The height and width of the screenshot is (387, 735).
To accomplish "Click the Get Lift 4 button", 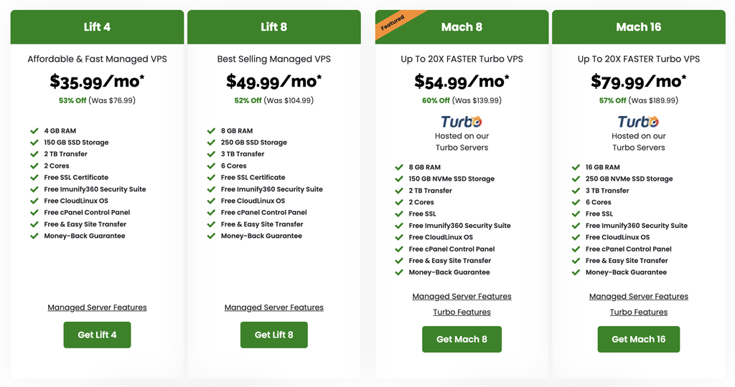I will coord(97,335).
